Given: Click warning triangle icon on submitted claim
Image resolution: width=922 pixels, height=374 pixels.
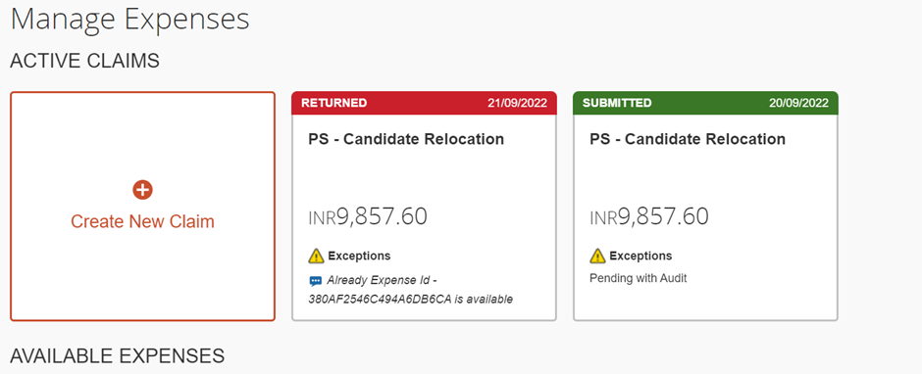Looking at the screenshot, I should pyautogui.click(x=597, y=256).
